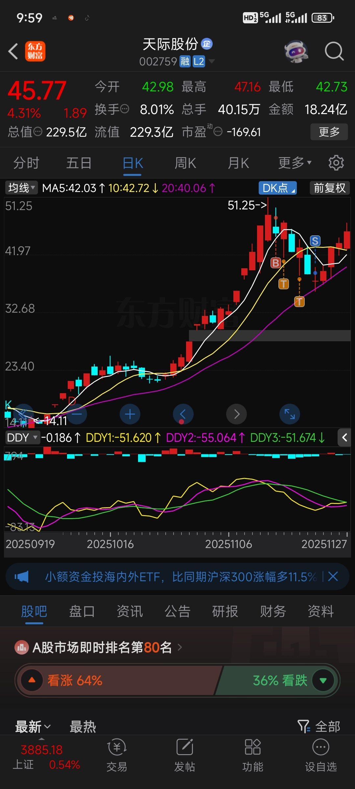Change the 前复权 adjustment setting
The width and height of the screenshot is (355, 789).
click(330, 188)
